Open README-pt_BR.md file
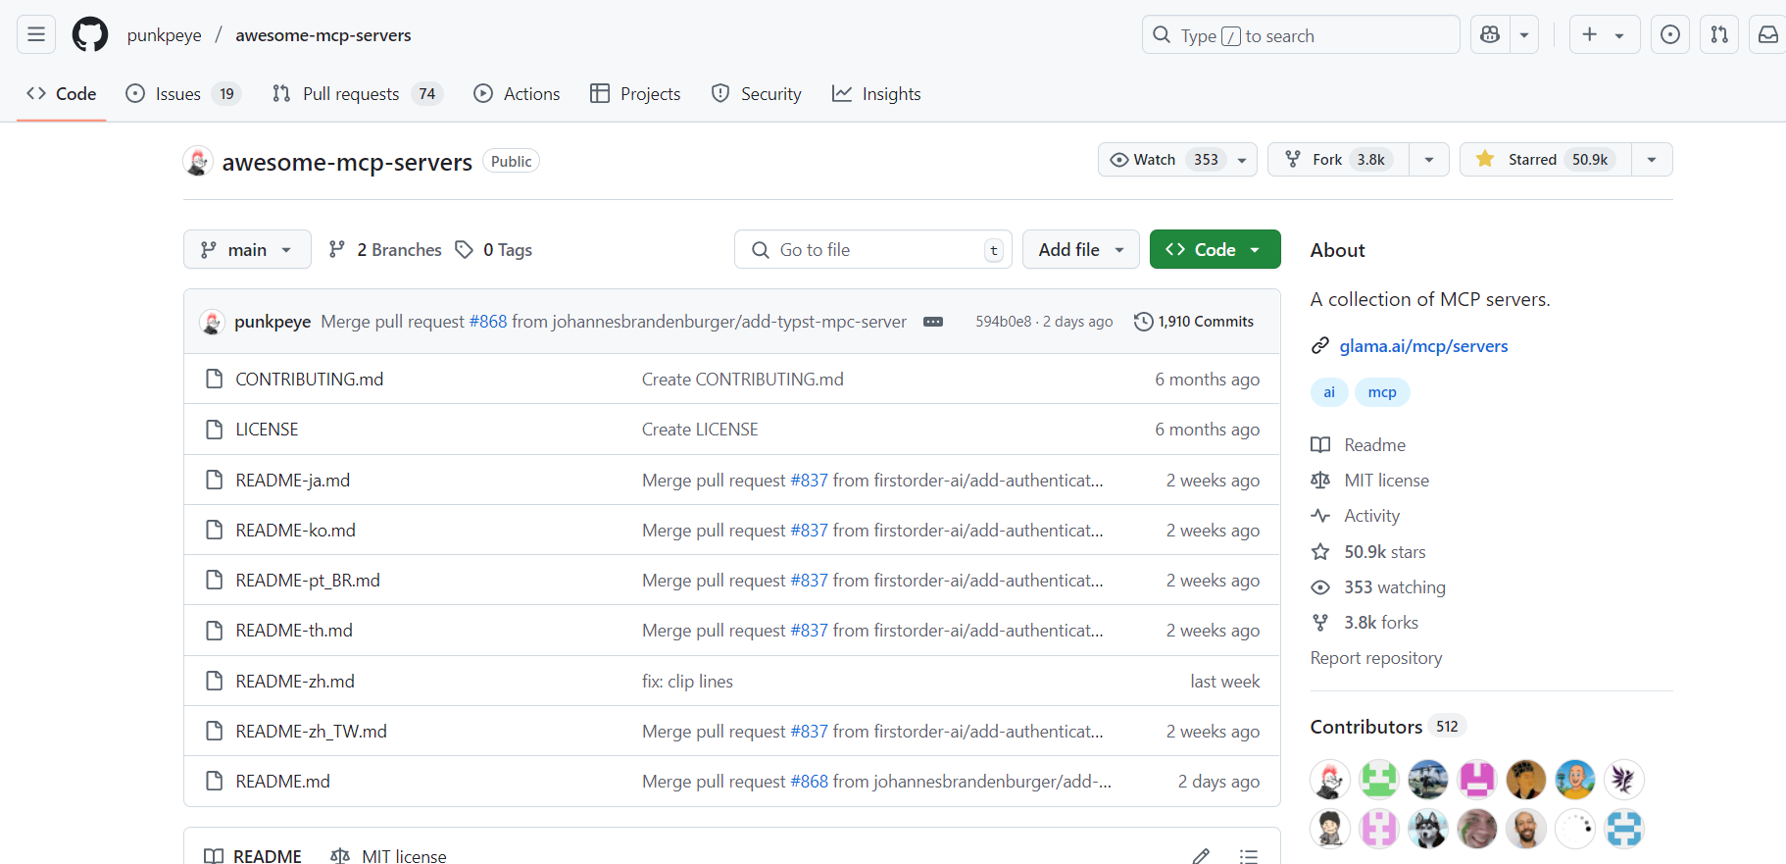 308,581
